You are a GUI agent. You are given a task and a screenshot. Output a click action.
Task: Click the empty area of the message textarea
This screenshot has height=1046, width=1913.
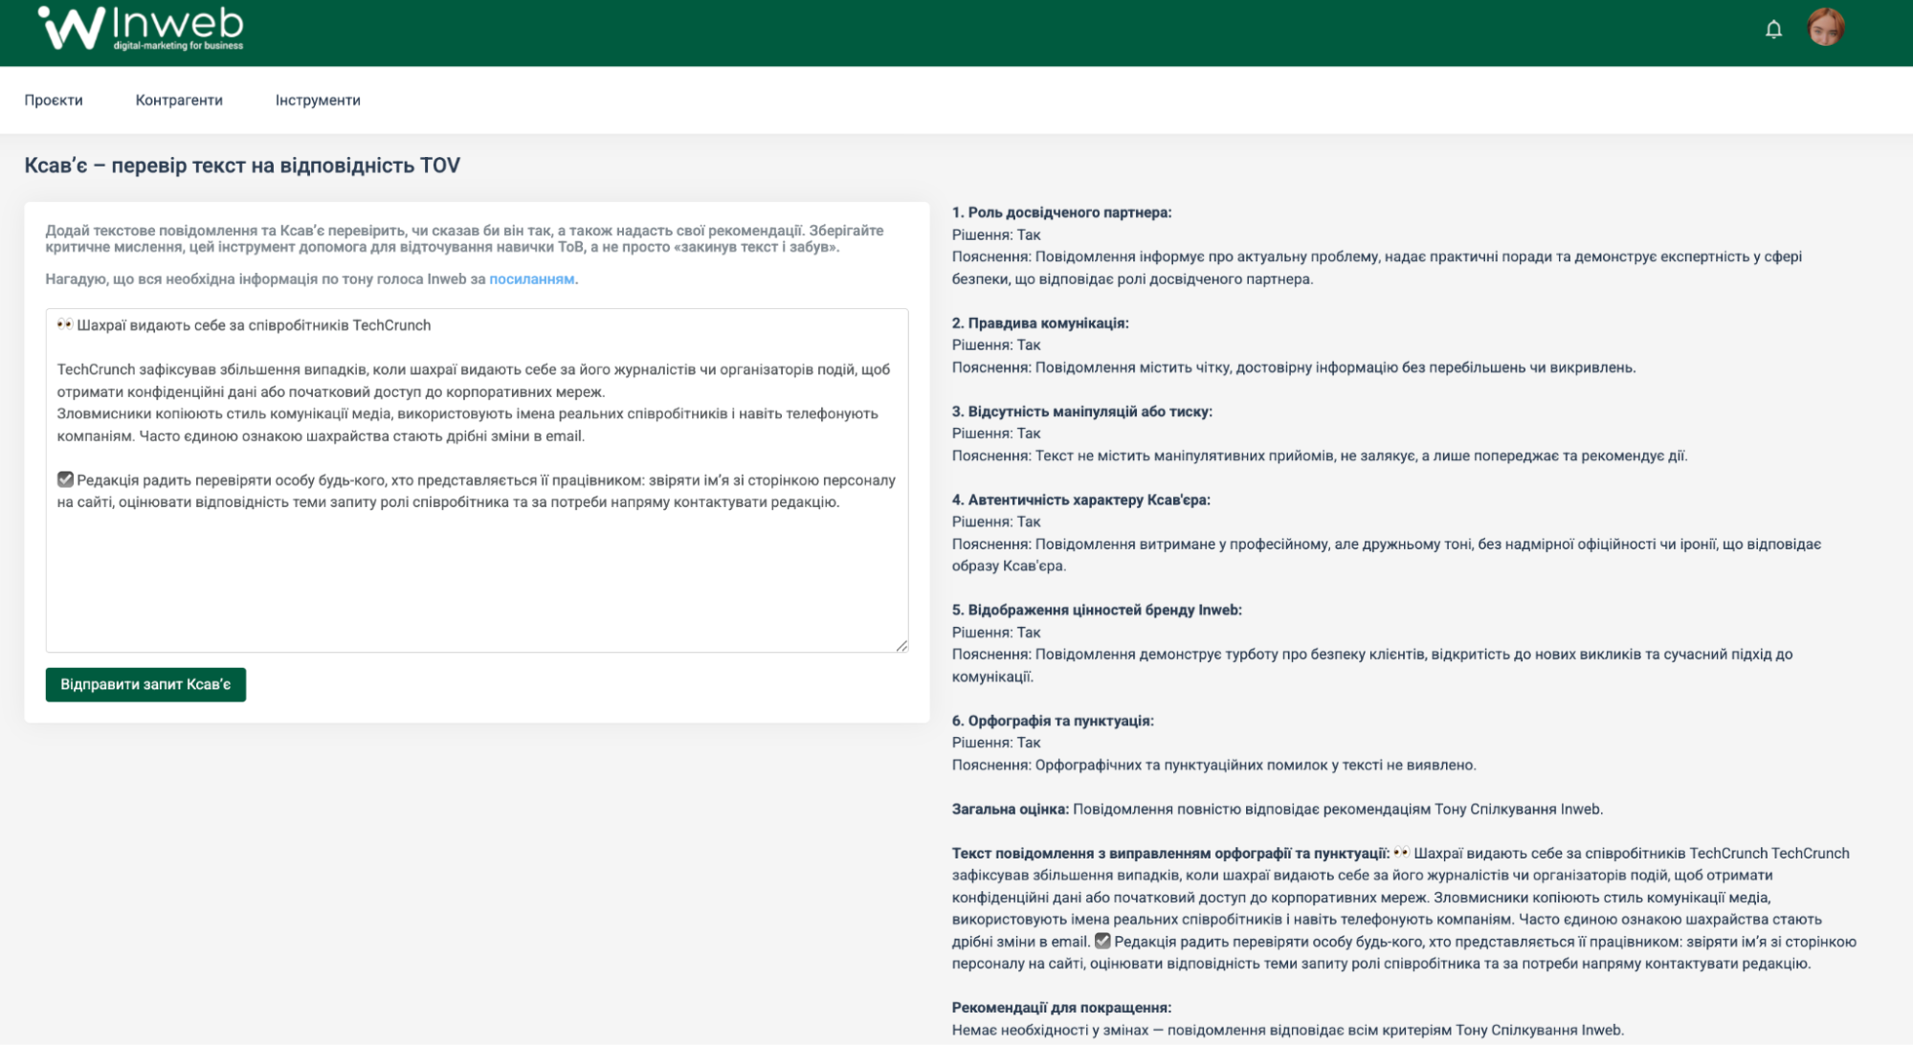point(477,584)
